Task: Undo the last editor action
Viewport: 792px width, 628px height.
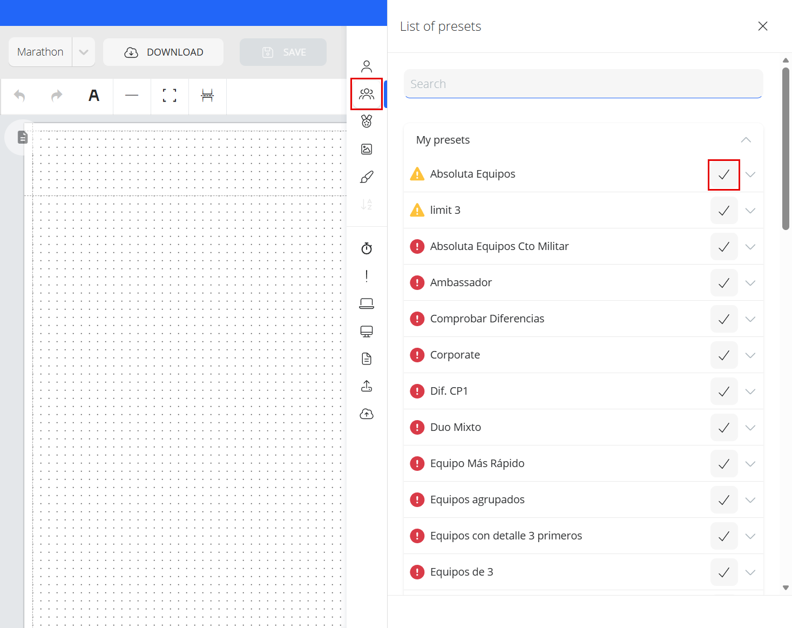Action: pyautogui.click(x=19, y=96)
